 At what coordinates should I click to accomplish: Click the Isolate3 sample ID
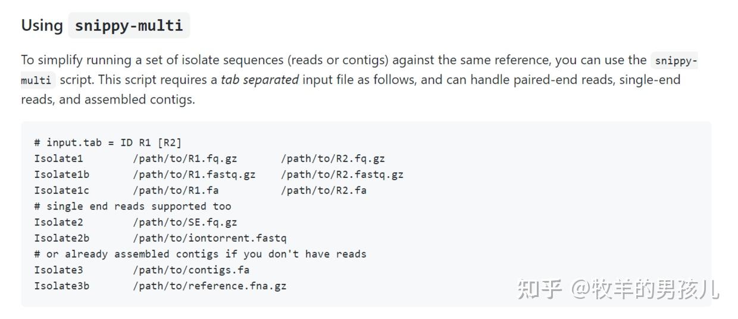[58, 270]
